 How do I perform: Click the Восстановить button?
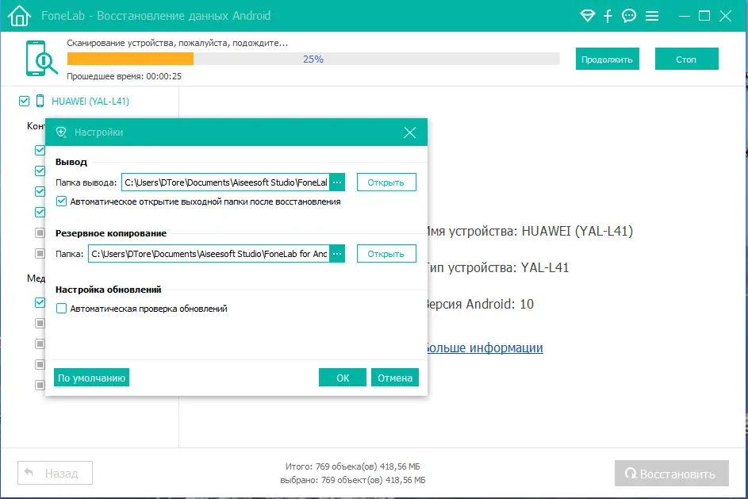[672, 474]
